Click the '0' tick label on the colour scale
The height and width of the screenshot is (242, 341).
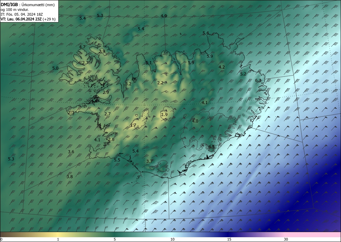[1, 240]
